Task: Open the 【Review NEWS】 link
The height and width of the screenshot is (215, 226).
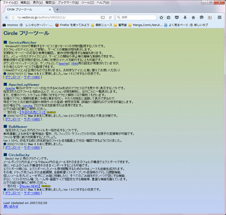Action: pyautogui.click(x=30, y=186)
